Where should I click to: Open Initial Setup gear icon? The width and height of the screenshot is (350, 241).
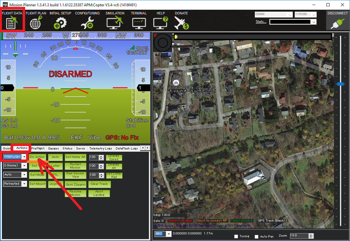60,23
